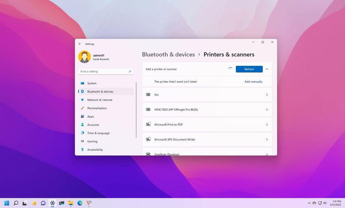Click the magnifier in the search box
The width and height of the screenshot is (345, 208).
(130, 71)
